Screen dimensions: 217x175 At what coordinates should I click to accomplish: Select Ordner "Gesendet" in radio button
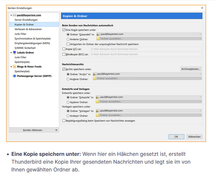(68, 34)
